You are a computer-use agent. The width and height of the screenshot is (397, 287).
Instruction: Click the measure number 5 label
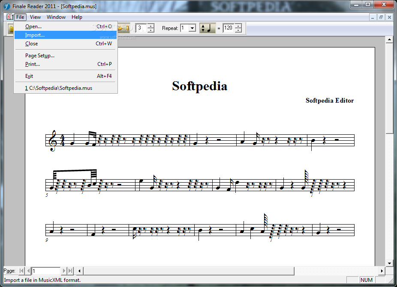[x=47, y=195]
